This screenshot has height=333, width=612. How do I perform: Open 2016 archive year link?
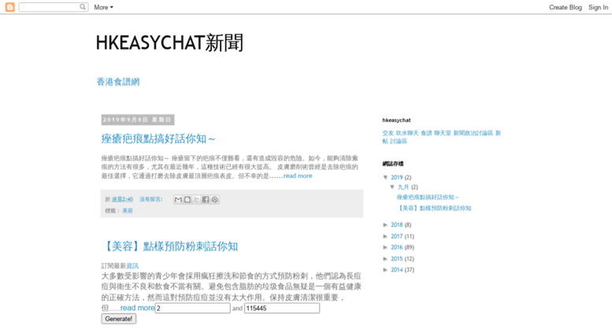click(x=396, y=247)
